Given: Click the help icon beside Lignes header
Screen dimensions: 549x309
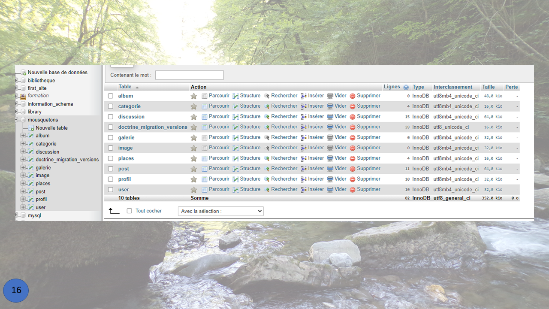Looking at the screenshot, I should (406, 87).
